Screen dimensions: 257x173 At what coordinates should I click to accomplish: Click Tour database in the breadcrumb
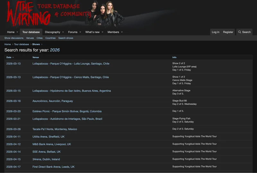pyautogui.click(x=22, y=44)
